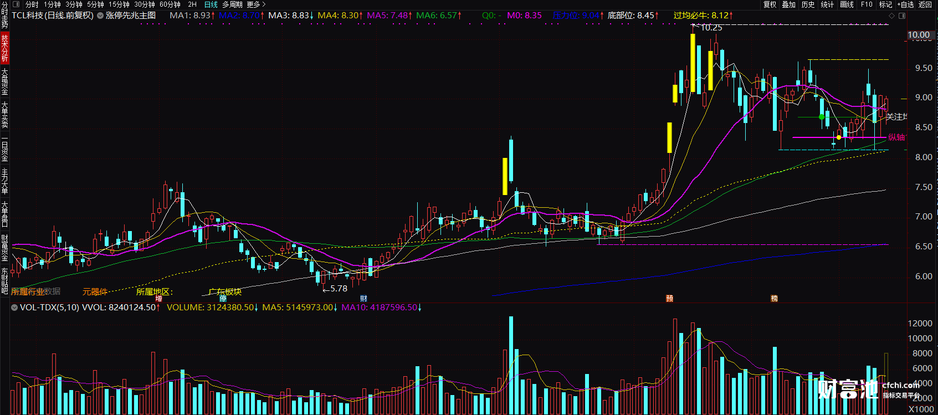This screenshot has height=415, width=938.
Task: Select 技术分析 in the left sidebar
Action: 4,48
